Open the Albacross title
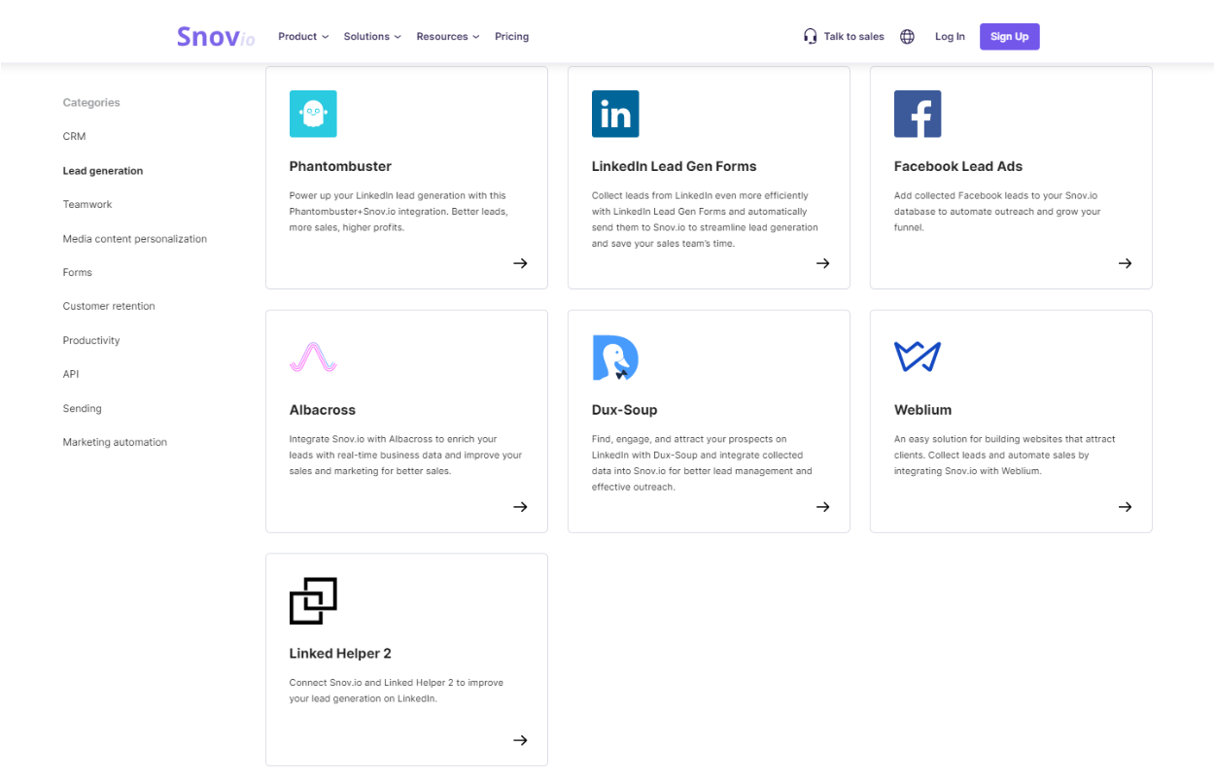This screenshot has width=1215, height=778. (x=323, y=410)
